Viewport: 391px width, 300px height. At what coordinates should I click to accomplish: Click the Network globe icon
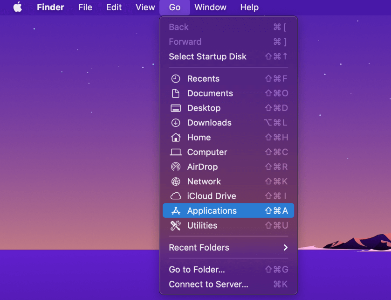point(176,181)
